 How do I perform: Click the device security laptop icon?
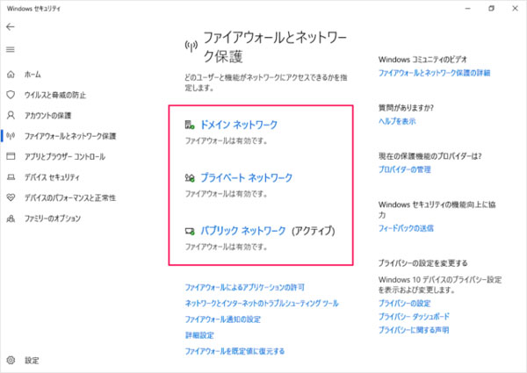coord(11,177)
